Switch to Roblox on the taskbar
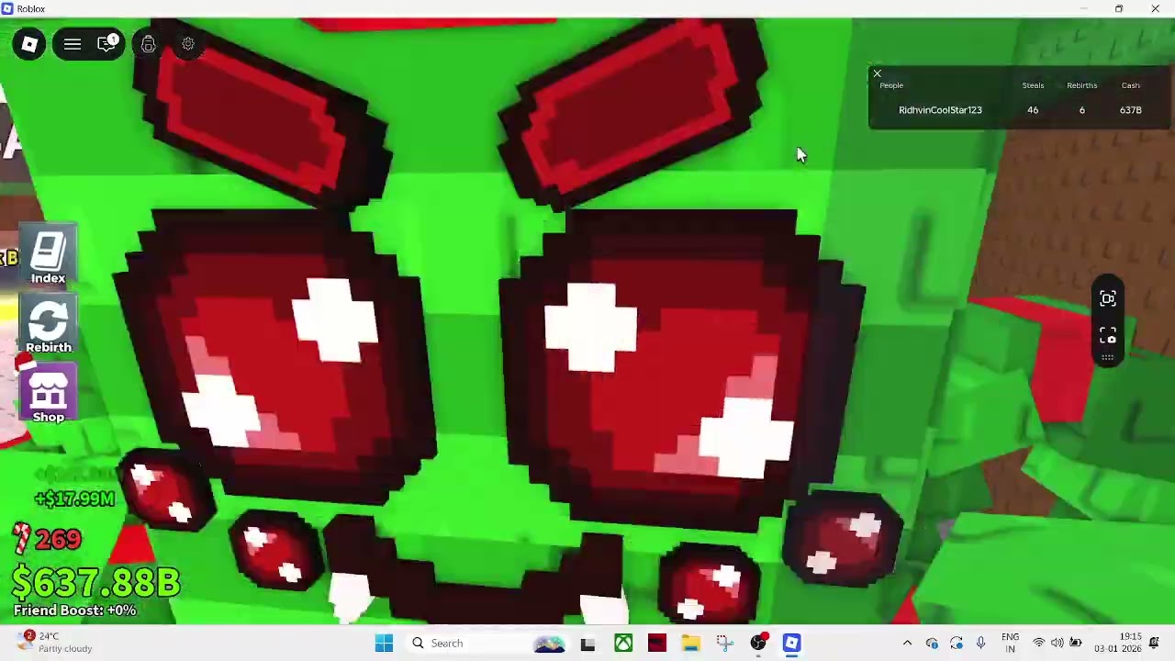Image resolution: width=1175 pixels, height=661 pixels. pos(791,644)
